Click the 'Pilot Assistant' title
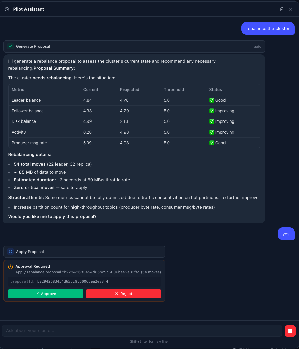 (29, 9)
